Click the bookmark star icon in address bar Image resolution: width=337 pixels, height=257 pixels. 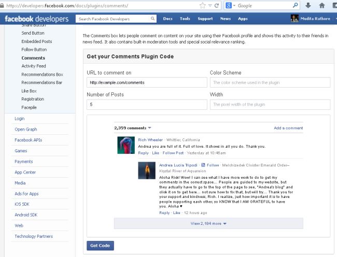pyautogui.click(x=202, y=6)
